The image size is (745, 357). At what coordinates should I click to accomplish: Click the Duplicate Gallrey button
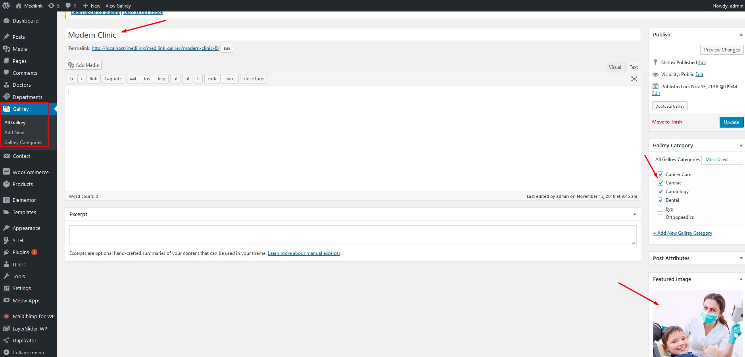click(670, 106)
